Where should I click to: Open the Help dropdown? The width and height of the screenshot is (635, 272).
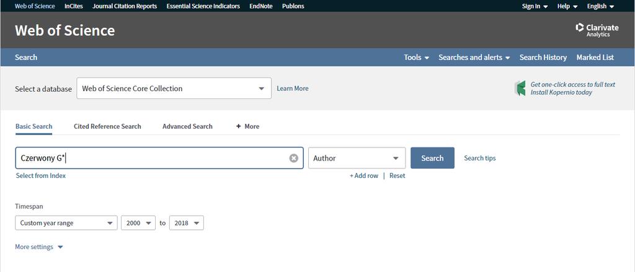pyautogui.click(x=567, y=6)
